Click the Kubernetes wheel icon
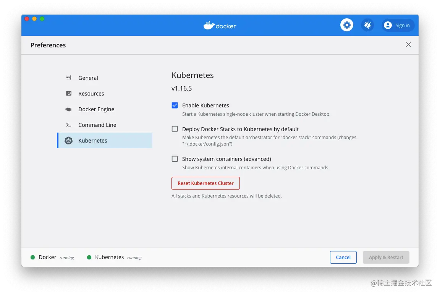The width and height of the screenshot is (440, 295). tap(68, 141)
